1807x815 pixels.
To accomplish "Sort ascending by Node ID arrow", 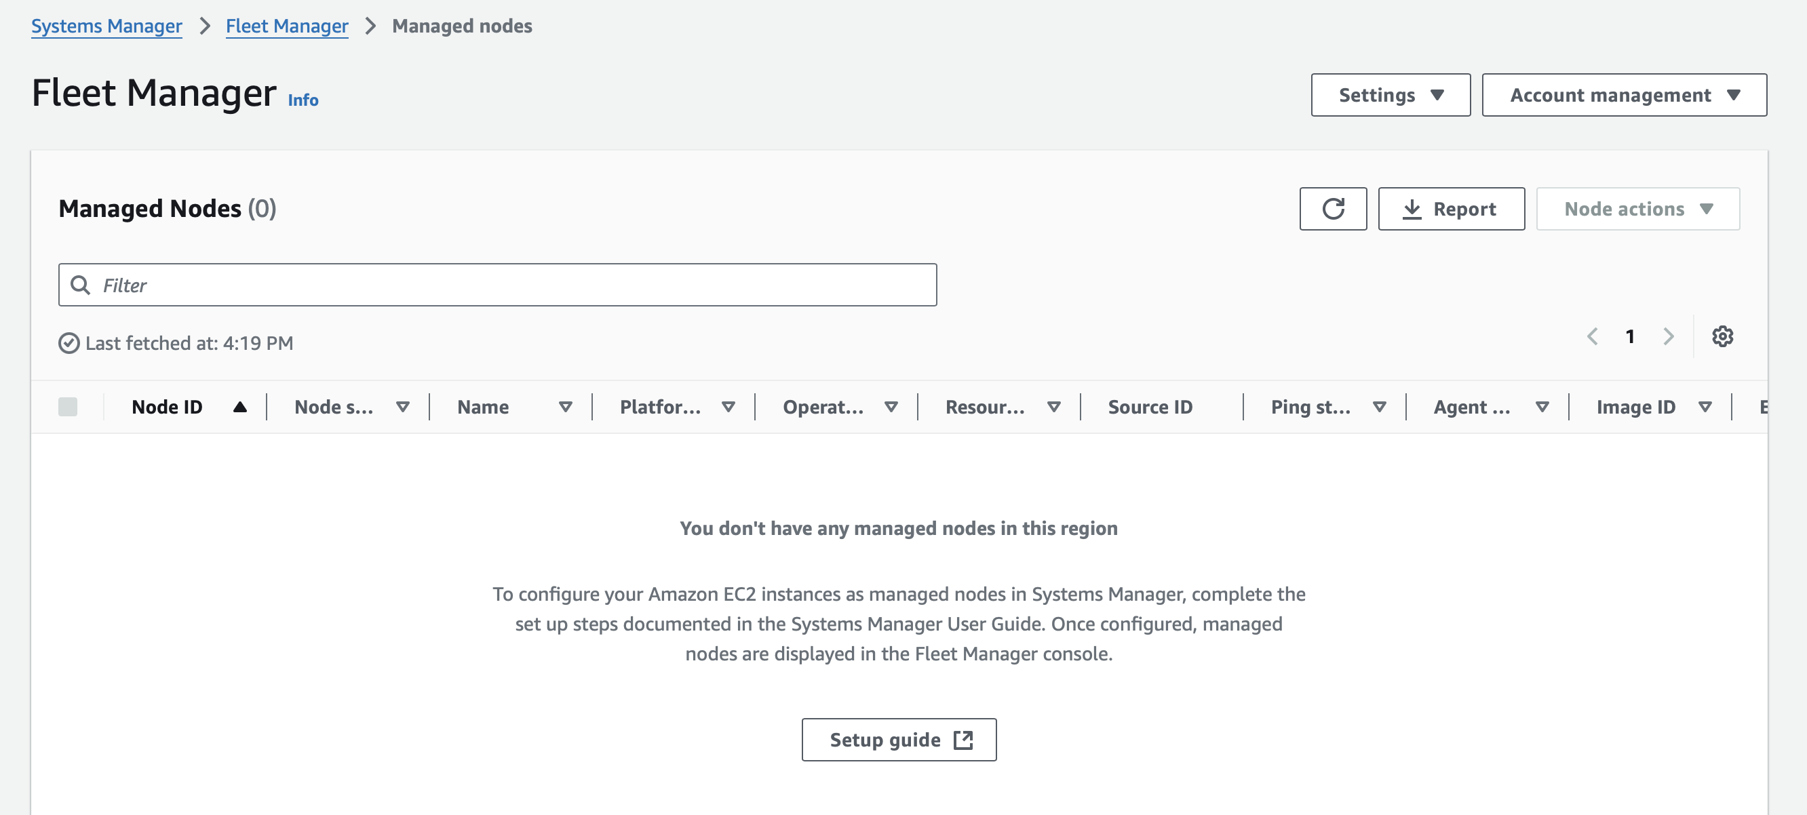I will [x=240, y=407].
